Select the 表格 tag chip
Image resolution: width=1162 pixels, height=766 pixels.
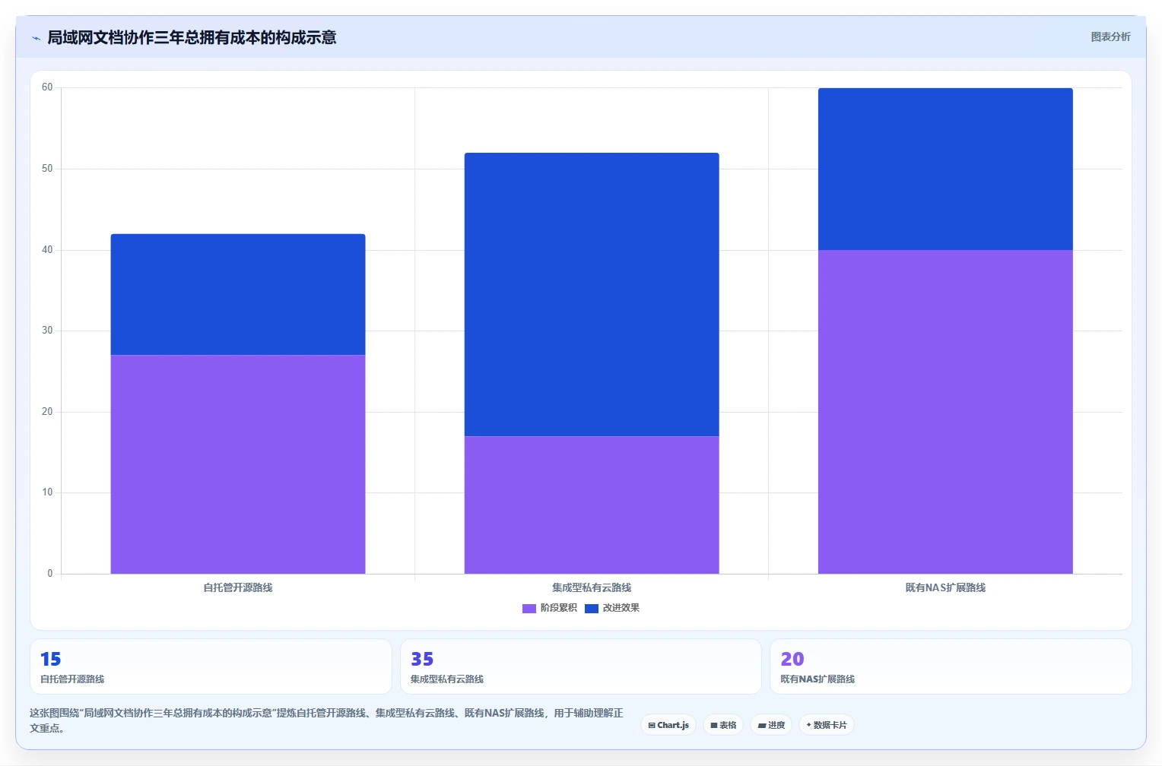pos(723,725)
